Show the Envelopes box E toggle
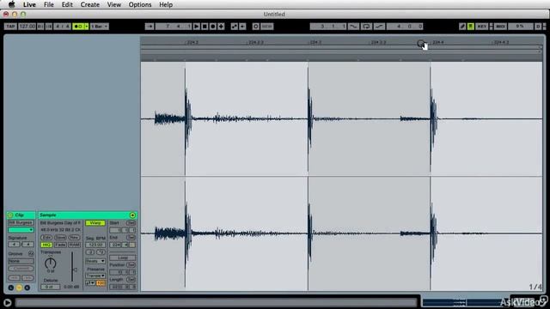This screenshot has height=309, width=550. (x=27, y=288)
